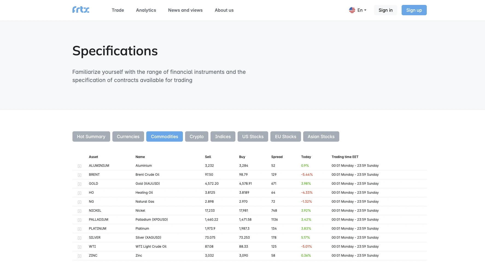This screenshot has height=267, width=485.
Task: Switch to the Crypto tab
Action: (197, 136)
